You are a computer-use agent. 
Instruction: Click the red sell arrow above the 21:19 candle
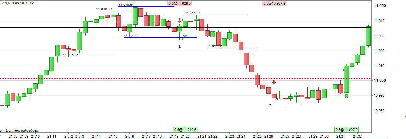(179, 20)
